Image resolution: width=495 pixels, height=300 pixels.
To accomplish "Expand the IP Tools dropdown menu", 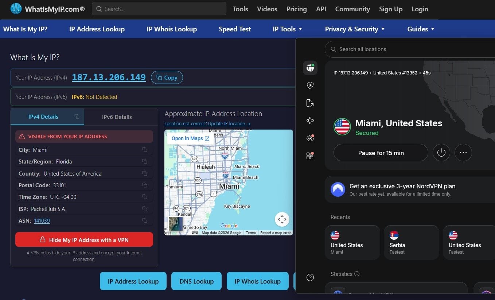I will (287, 29).
